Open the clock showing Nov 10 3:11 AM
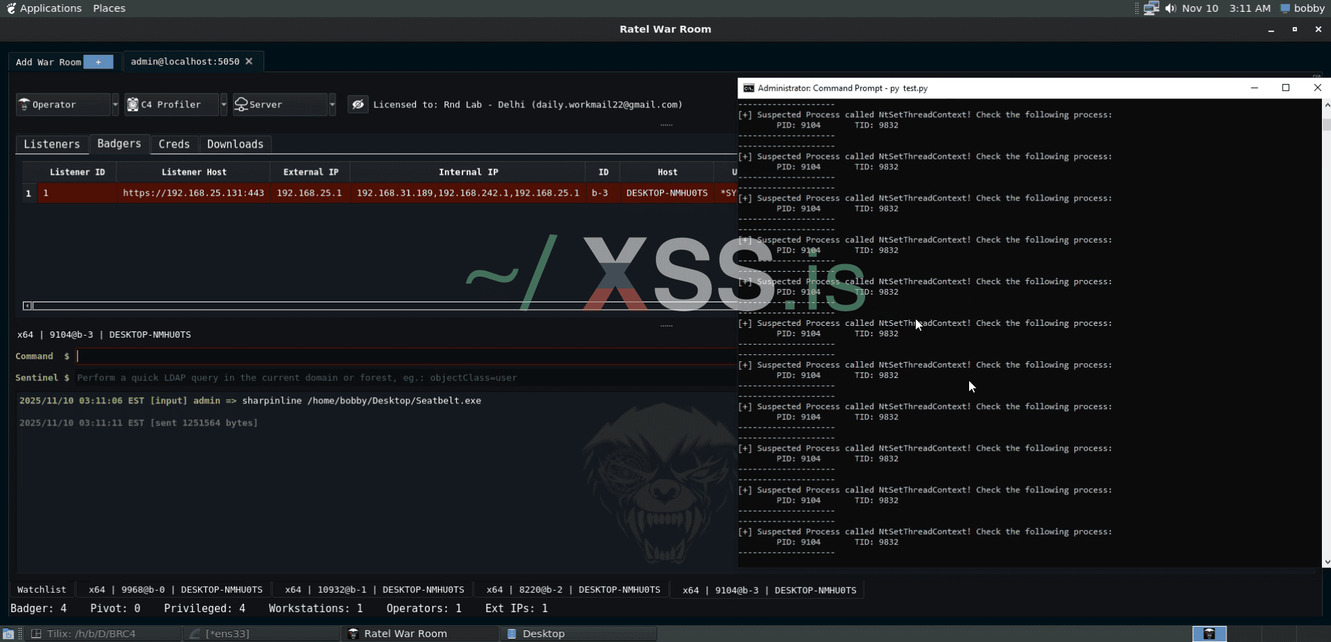1331x642 pixels. (1226, 8)
